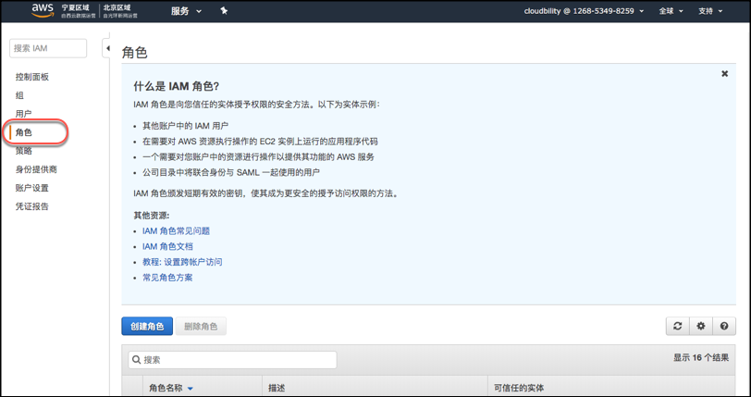The width and height of the screenshot is (751, 397).
Task: Open the cloudbility account dropdown
Action: click(584, 11)
